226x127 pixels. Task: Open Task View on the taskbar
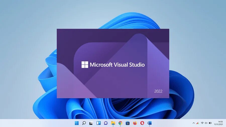[x=91, y=123]
